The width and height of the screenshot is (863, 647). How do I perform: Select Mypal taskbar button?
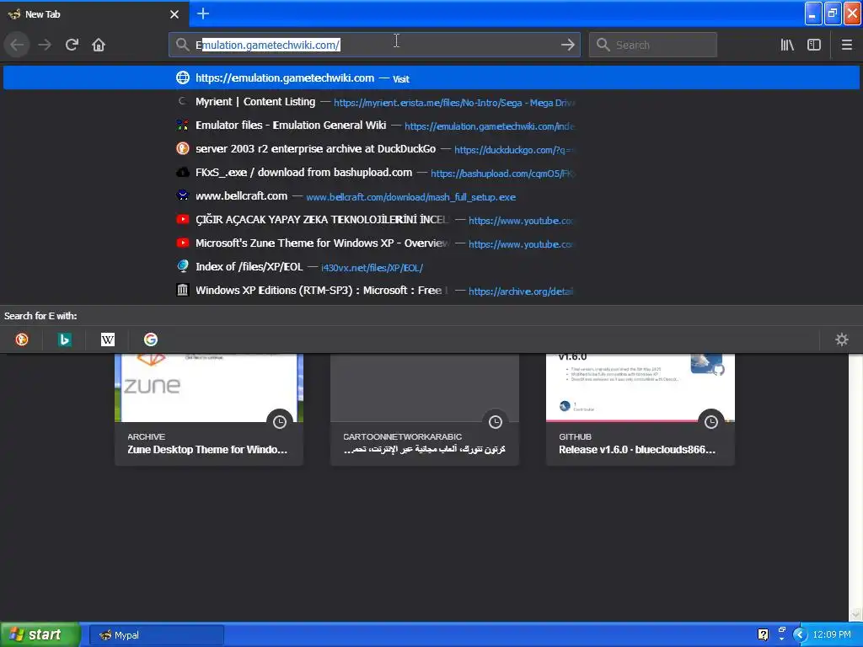(x=157, y=635)
